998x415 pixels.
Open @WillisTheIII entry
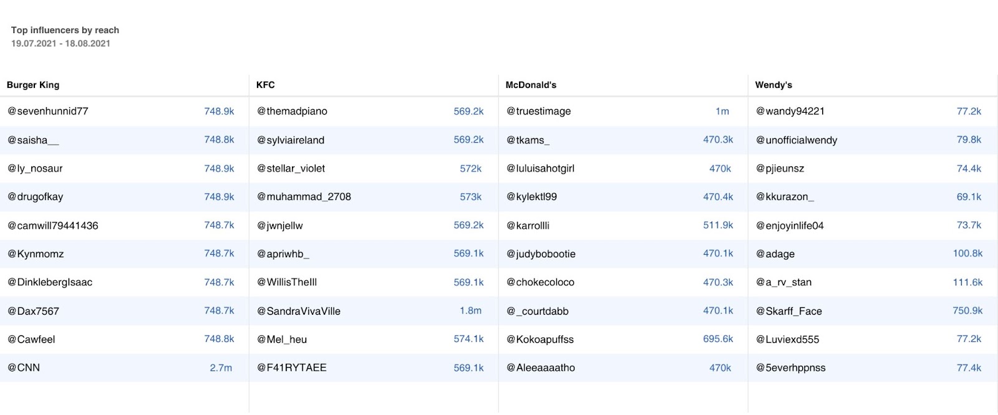coord(287,282)
